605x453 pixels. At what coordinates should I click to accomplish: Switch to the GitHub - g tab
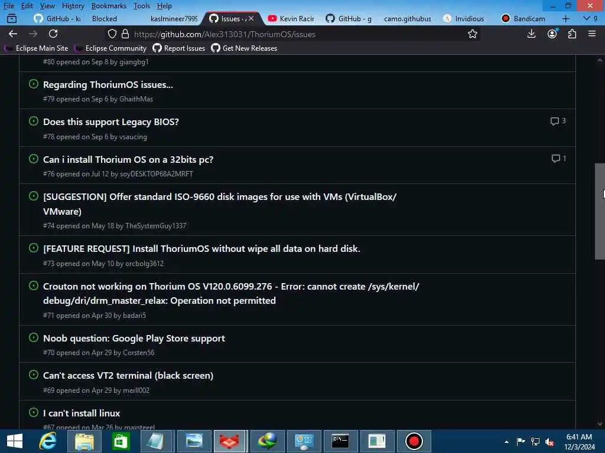click(x=349, y=18)
